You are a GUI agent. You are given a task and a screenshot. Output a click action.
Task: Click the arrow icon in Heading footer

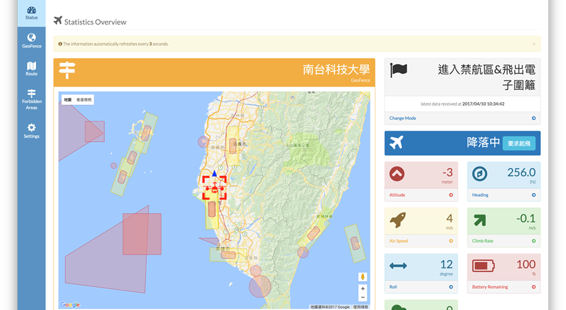click(533, 195)
